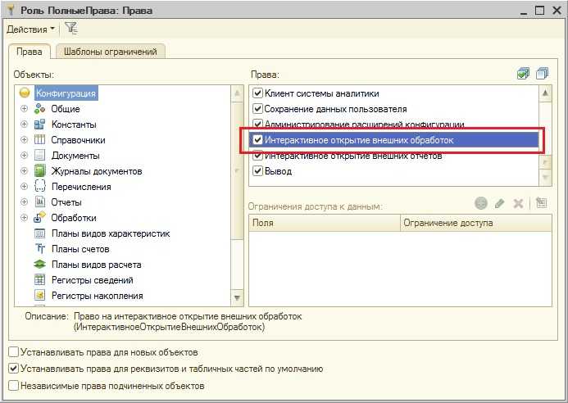Click the Планы видов расчета icon
This screenshot has width=568, height=403.
click(39, 265)
